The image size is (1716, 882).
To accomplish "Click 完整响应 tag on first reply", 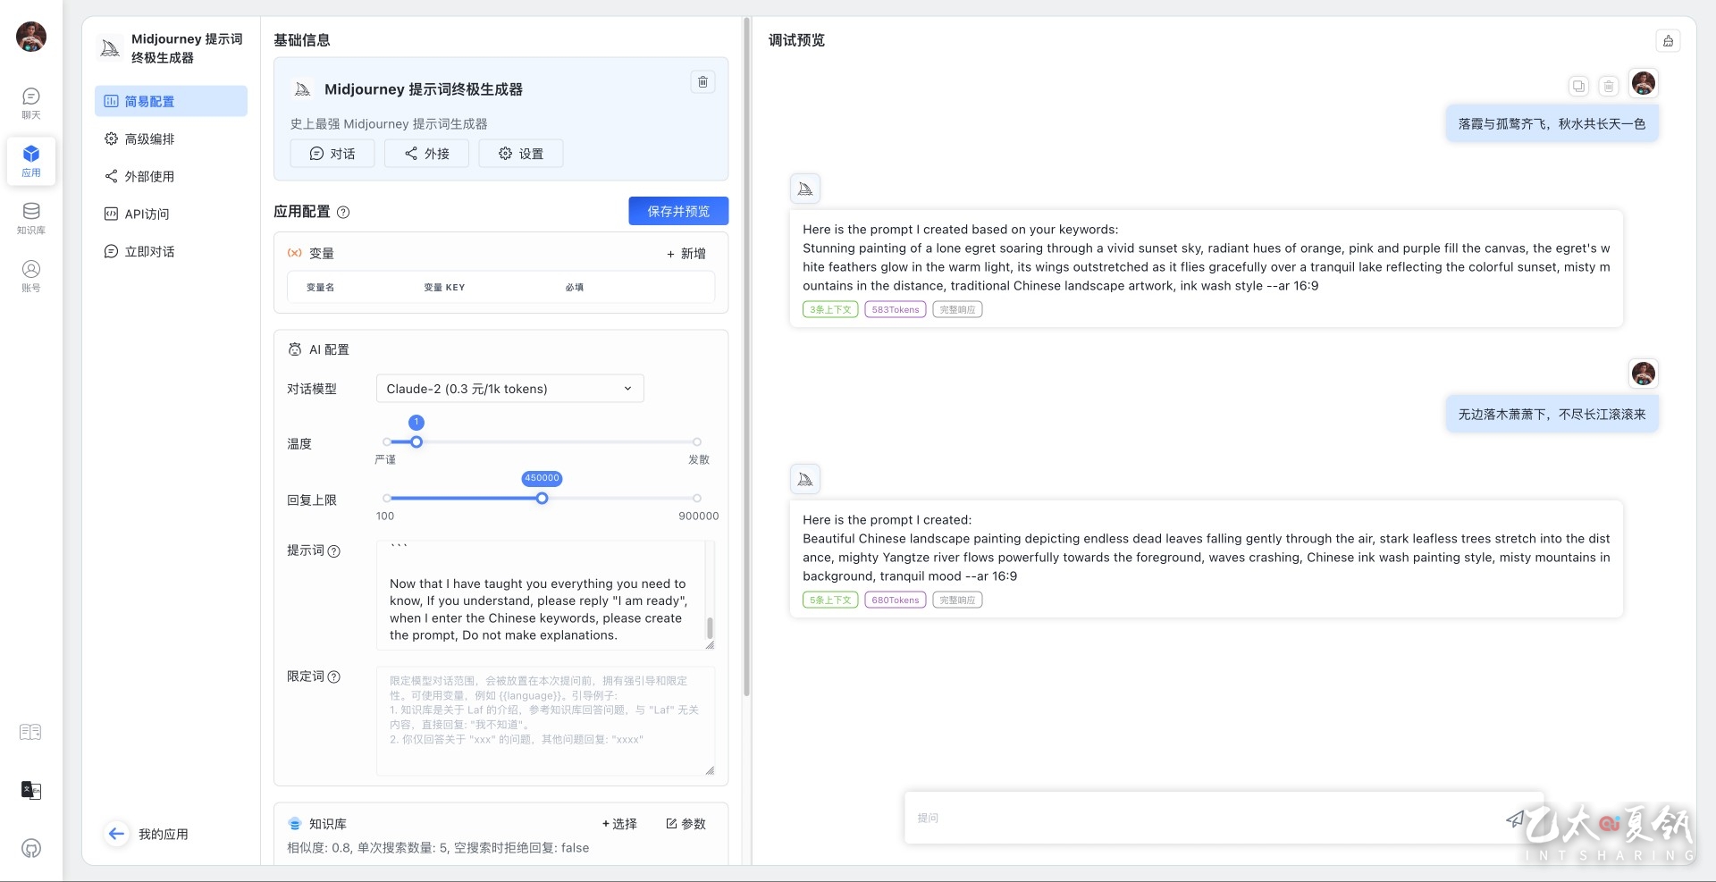I will [x=957, y=310].
